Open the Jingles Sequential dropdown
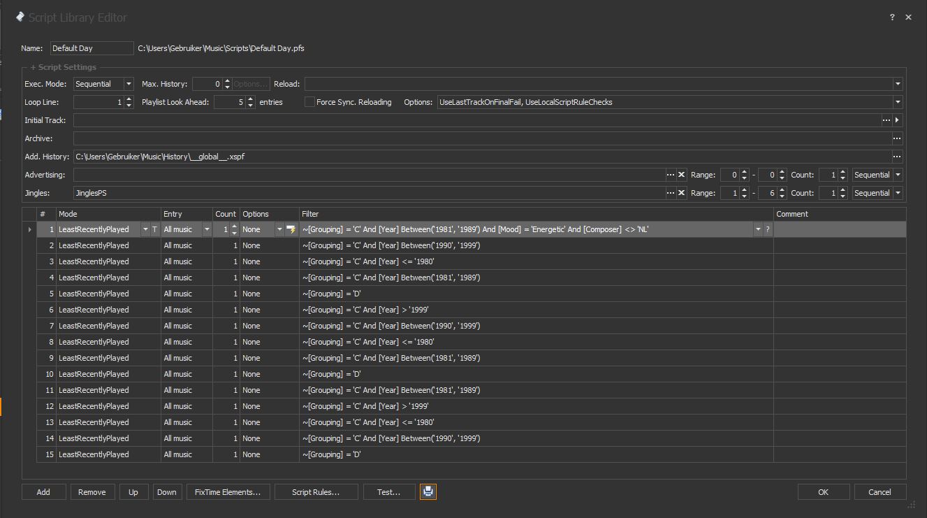This screenshot has width=927, height=518. 898,193
